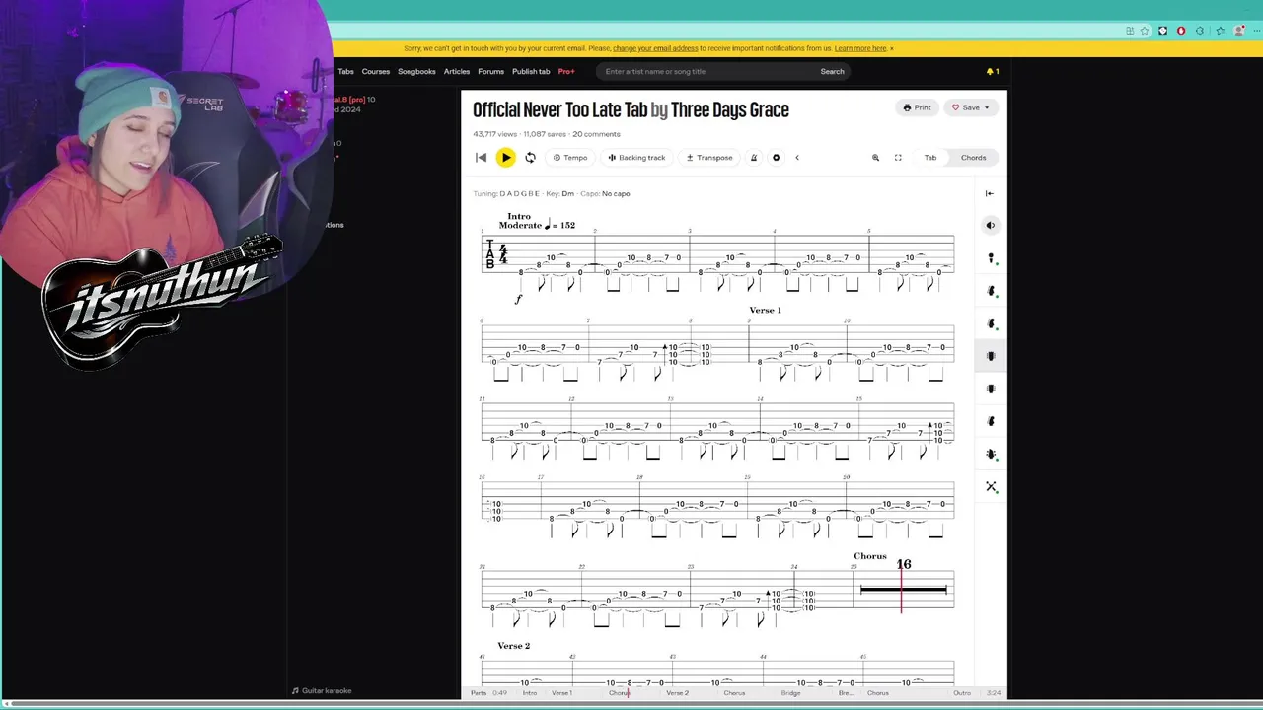Select the drums track icon
The width and height of the screenshot is (1263, 710).
click(991, 454)
